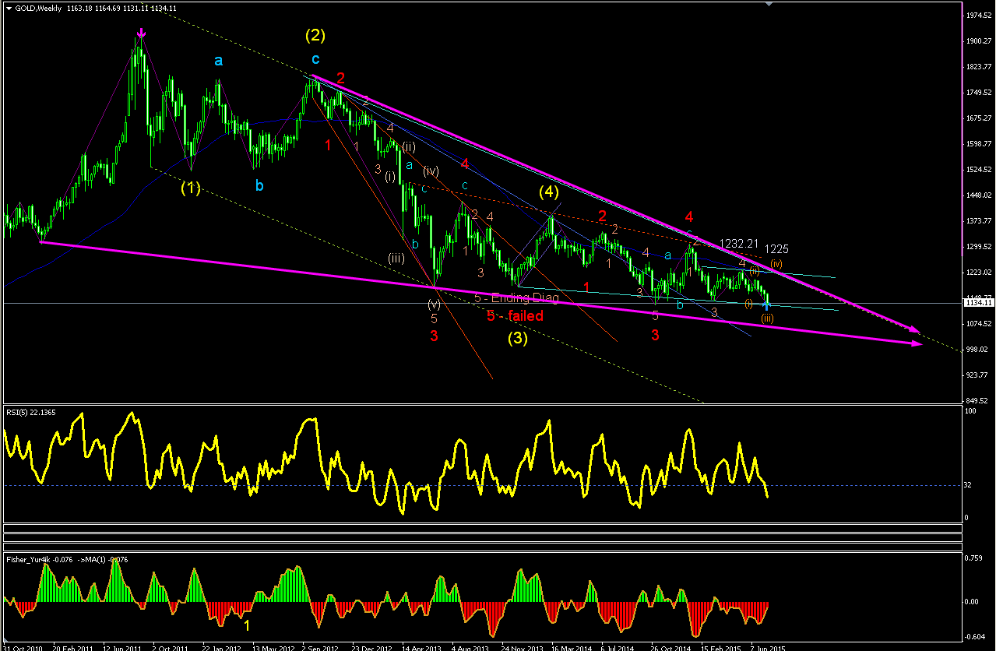The width and height of the screenshot is (996, 651).
Task: Select the yellow (3) wave label
Action: tap(519, 339)
